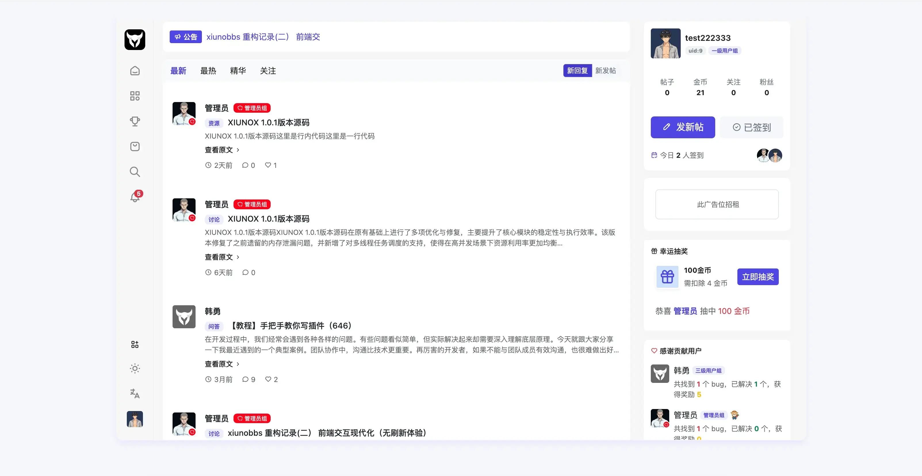Open the trophy rankings icon

(135, 121)
